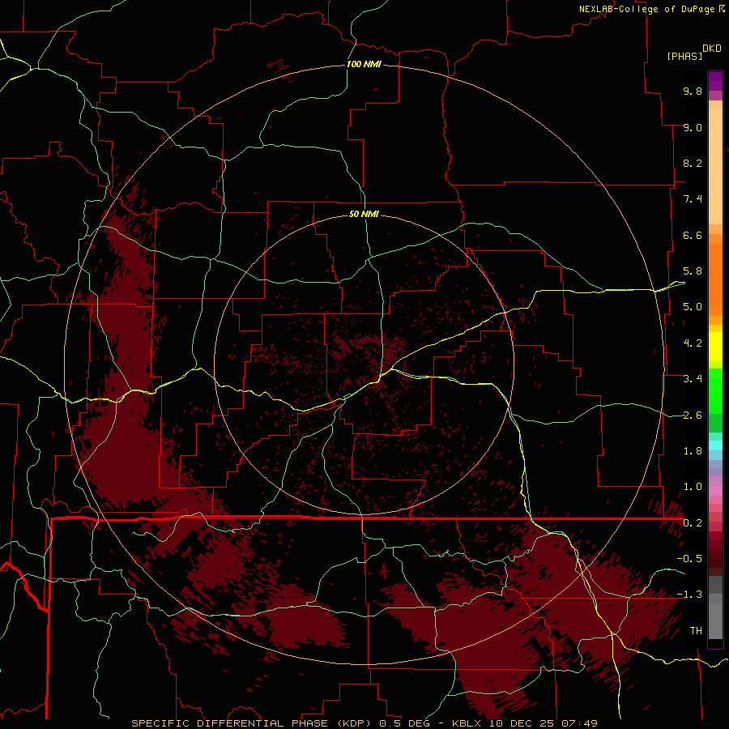The height and width of the screenshot is (729, 729).
Task: Click the NEXLAB-College of DuPage credit text
Action: tap(646, 9)
